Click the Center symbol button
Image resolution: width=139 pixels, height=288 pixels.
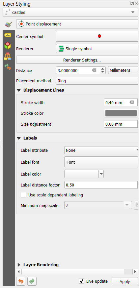coord(97,36)
